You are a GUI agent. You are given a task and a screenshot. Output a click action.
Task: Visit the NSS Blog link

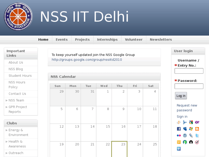tap(16, 69)
